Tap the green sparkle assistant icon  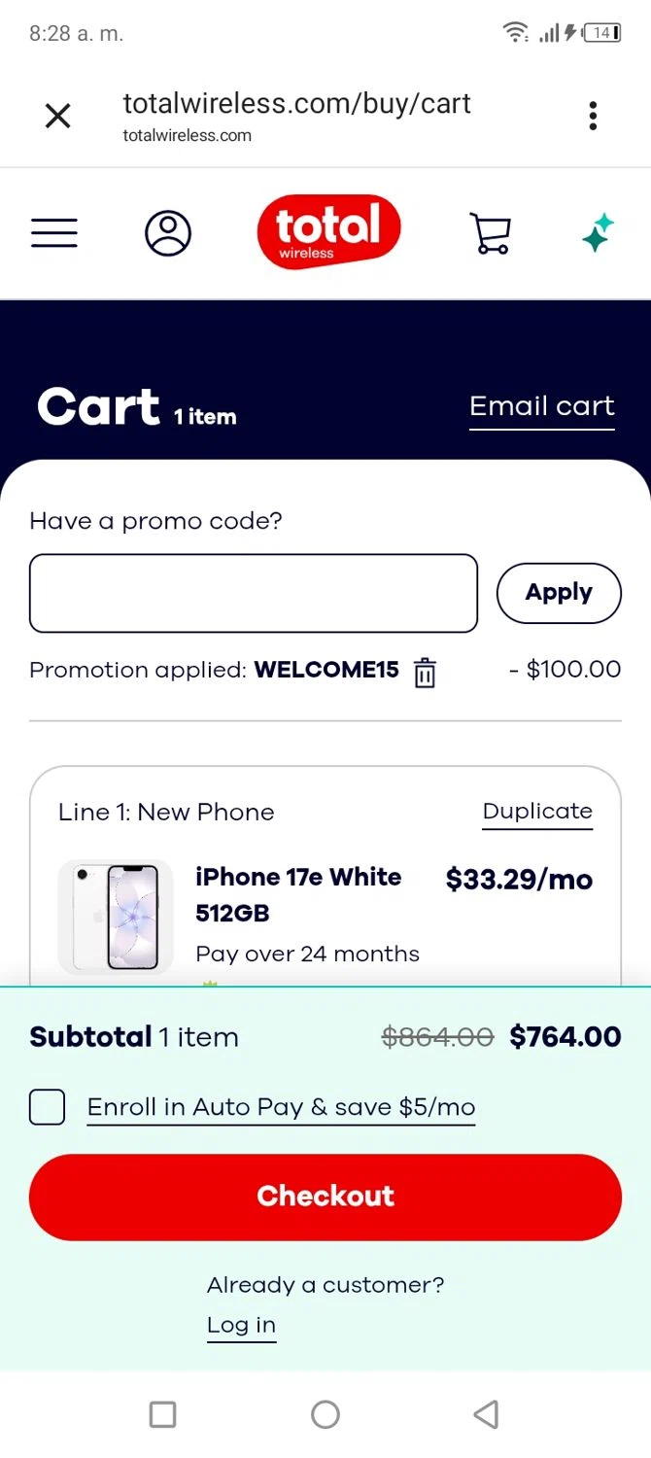click(x=598, y=233)
